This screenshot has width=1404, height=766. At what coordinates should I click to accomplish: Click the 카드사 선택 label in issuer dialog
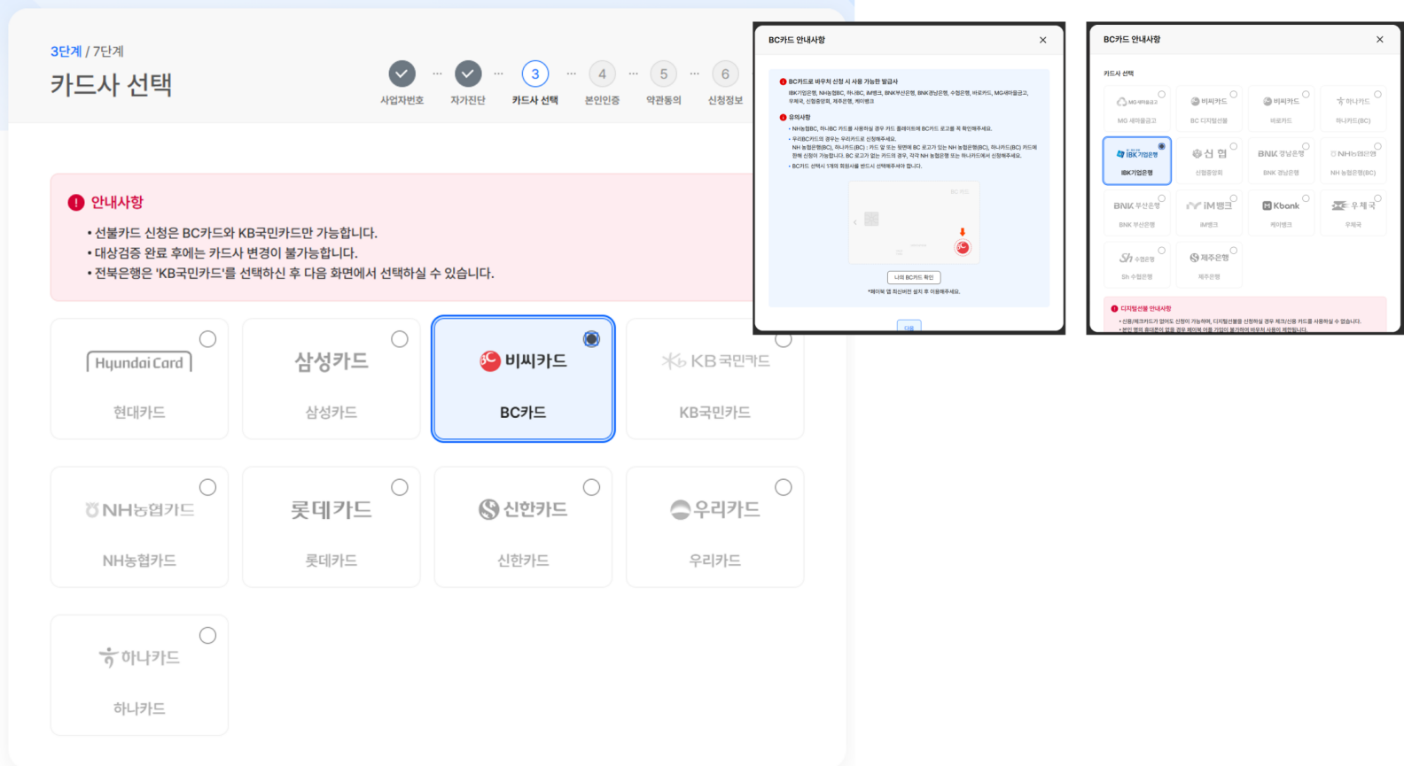(x=1119, y=74)
